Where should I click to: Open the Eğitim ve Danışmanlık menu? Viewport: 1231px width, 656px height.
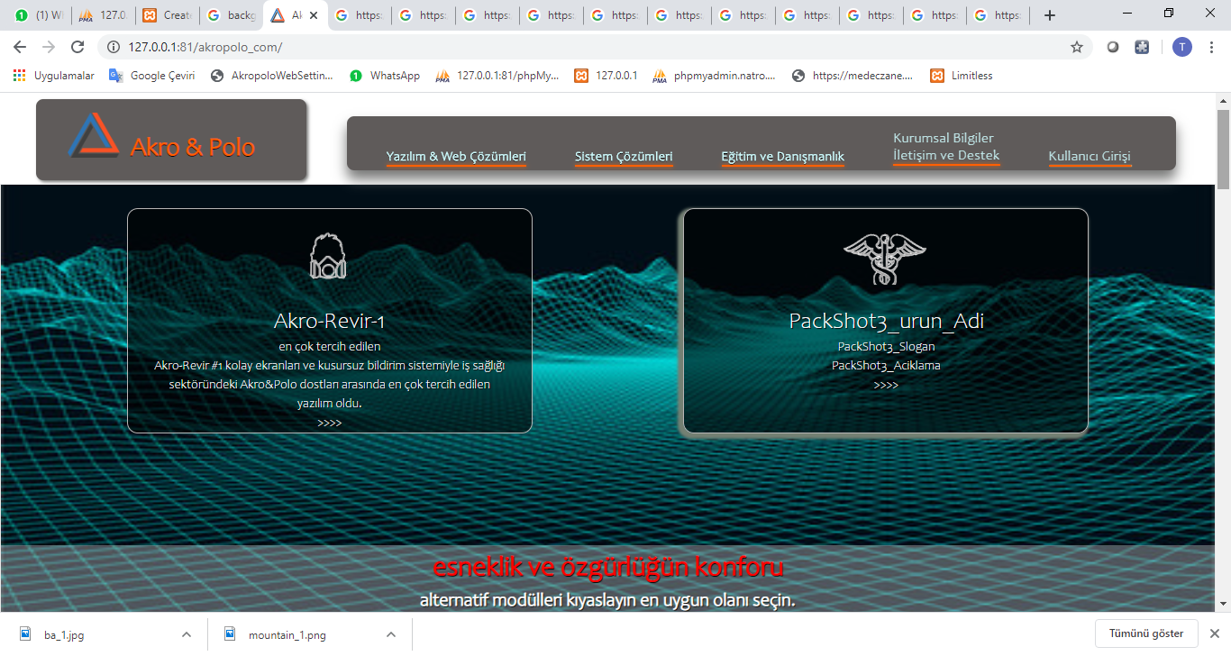coord(782,157)
